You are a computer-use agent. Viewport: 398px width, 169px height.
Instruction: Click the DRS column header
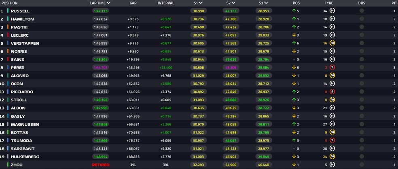[362, 3]
